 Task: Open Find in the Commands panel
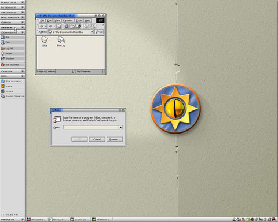(x=13, y=42)
